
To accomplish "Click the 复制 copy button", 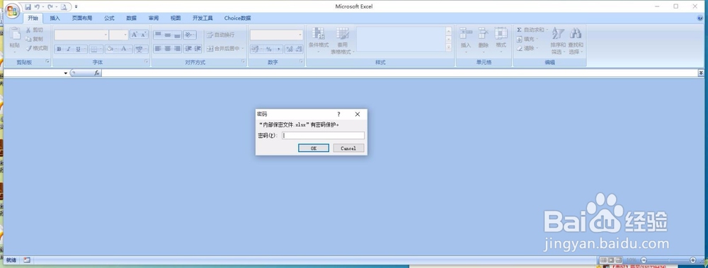I will (x=34, y=39).
